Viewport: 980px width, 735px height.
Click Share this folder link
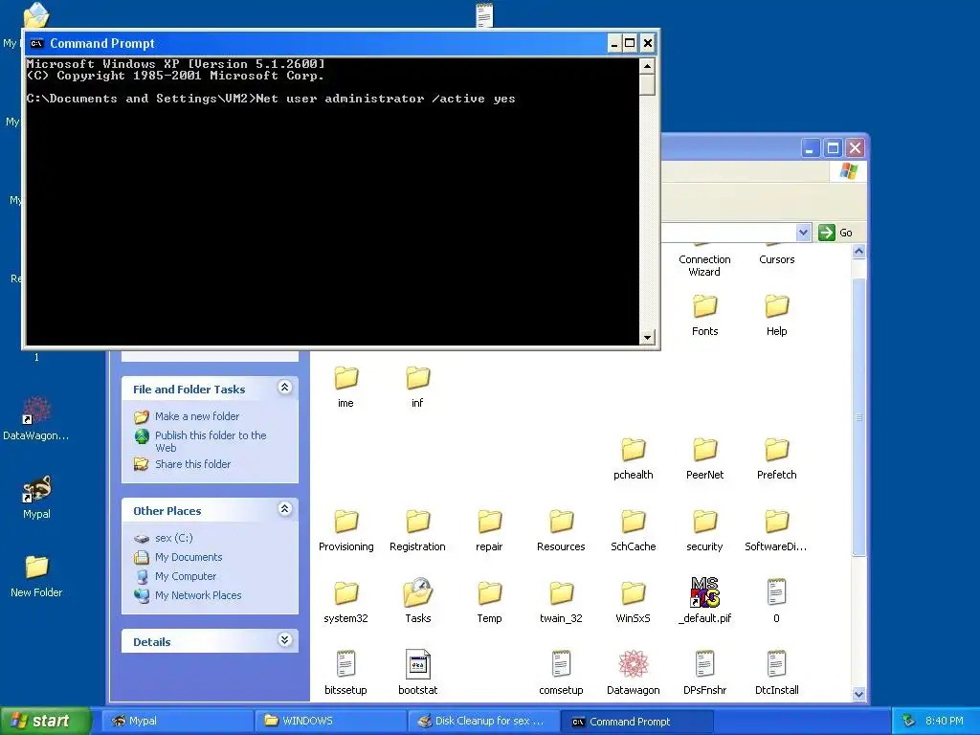192,464
